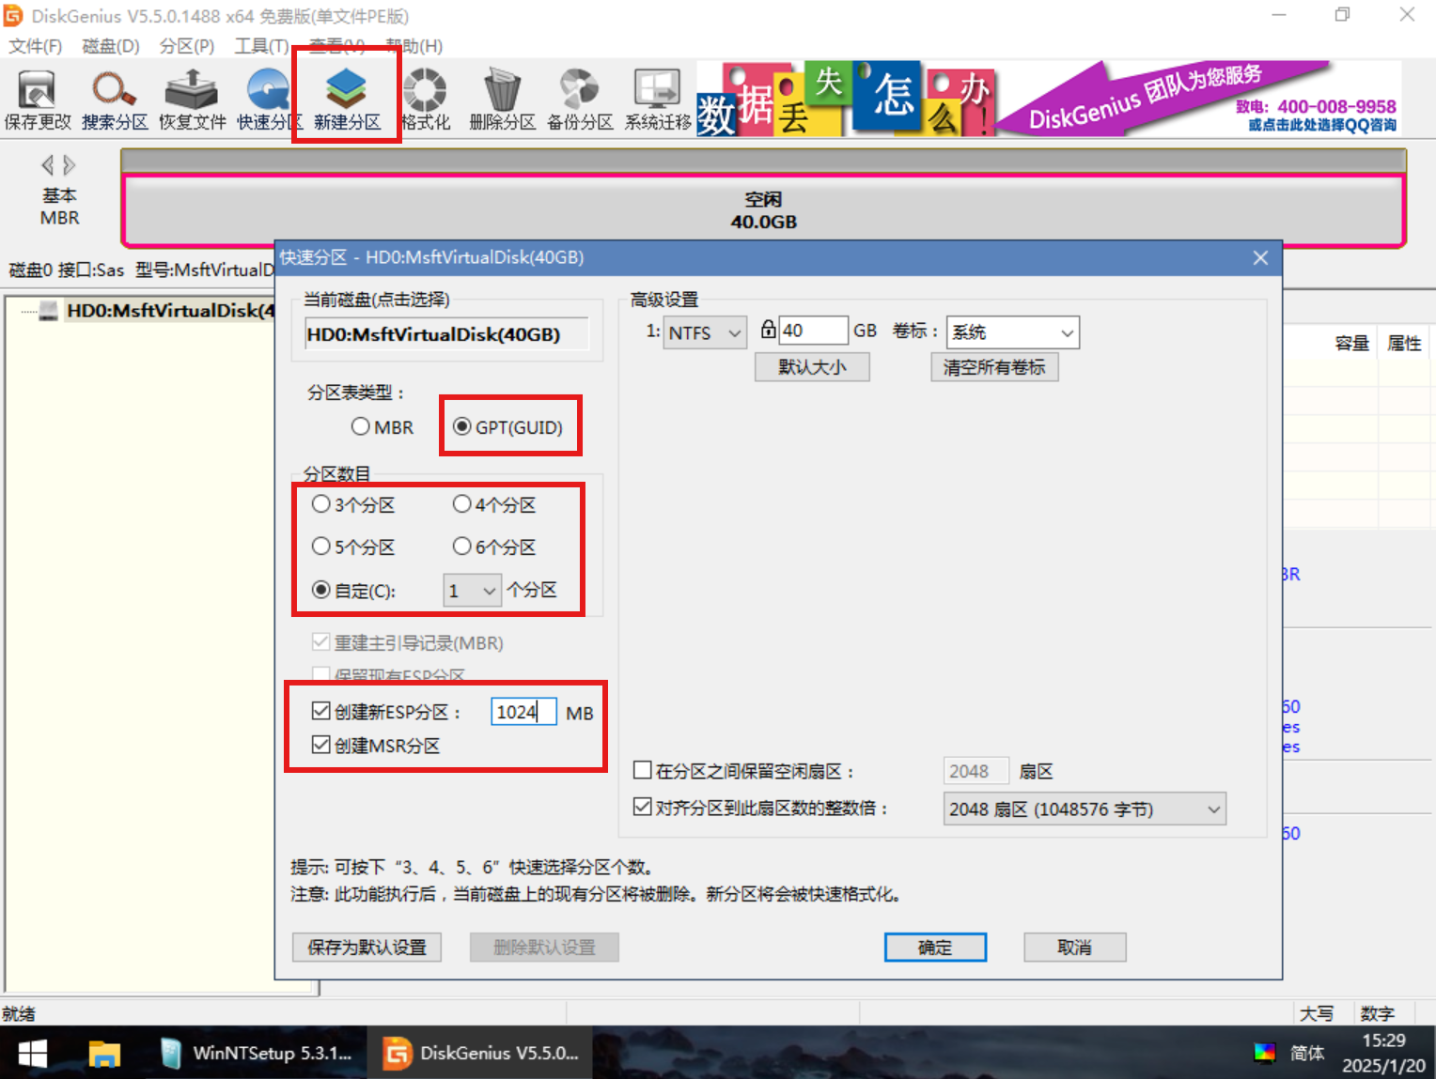The height and width of the screenshot is (1079, 1436).
Task: Launch the Recover Files (恢复文件) tool
Action: (x=192, y=100)
